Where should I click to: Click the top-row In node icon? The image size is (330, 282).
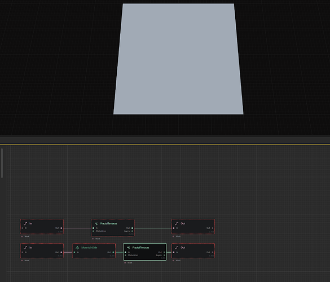point(25,223)
